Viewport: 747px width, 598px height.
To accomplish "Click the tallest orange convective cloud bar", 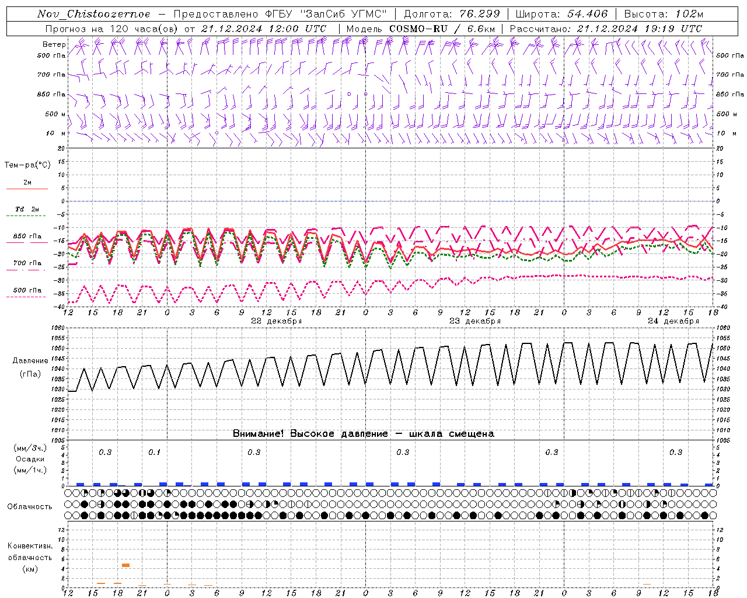I will point(125,565).
